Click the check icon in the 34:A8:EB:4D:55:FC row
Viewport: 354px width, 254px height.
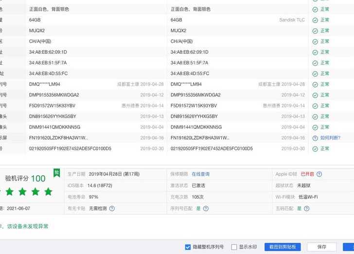pyautogui.click(x=315, y=74)
